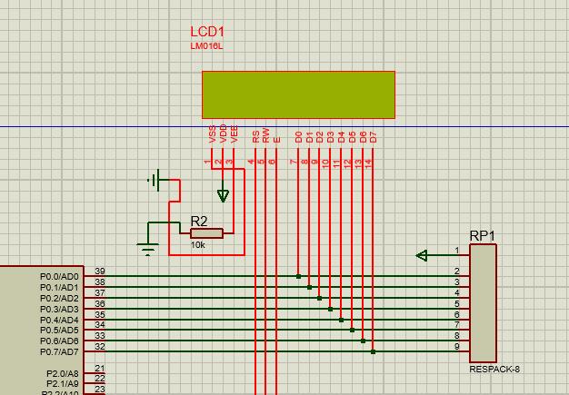Screen dimensions: 569x395
Task: Click the P0.2/AD2 pin name
Action: (59, 299)
